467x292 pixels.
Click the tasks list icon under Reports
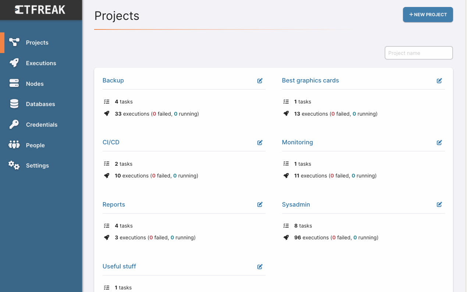pyautogui.click(x=107, y=226)
